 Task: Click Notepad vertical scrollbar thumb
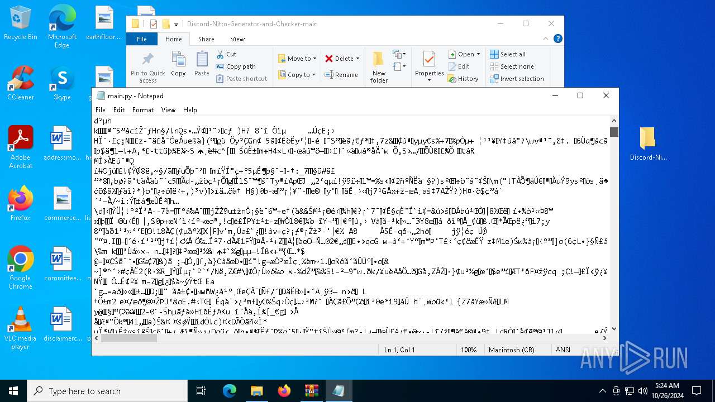click(614, 132)
